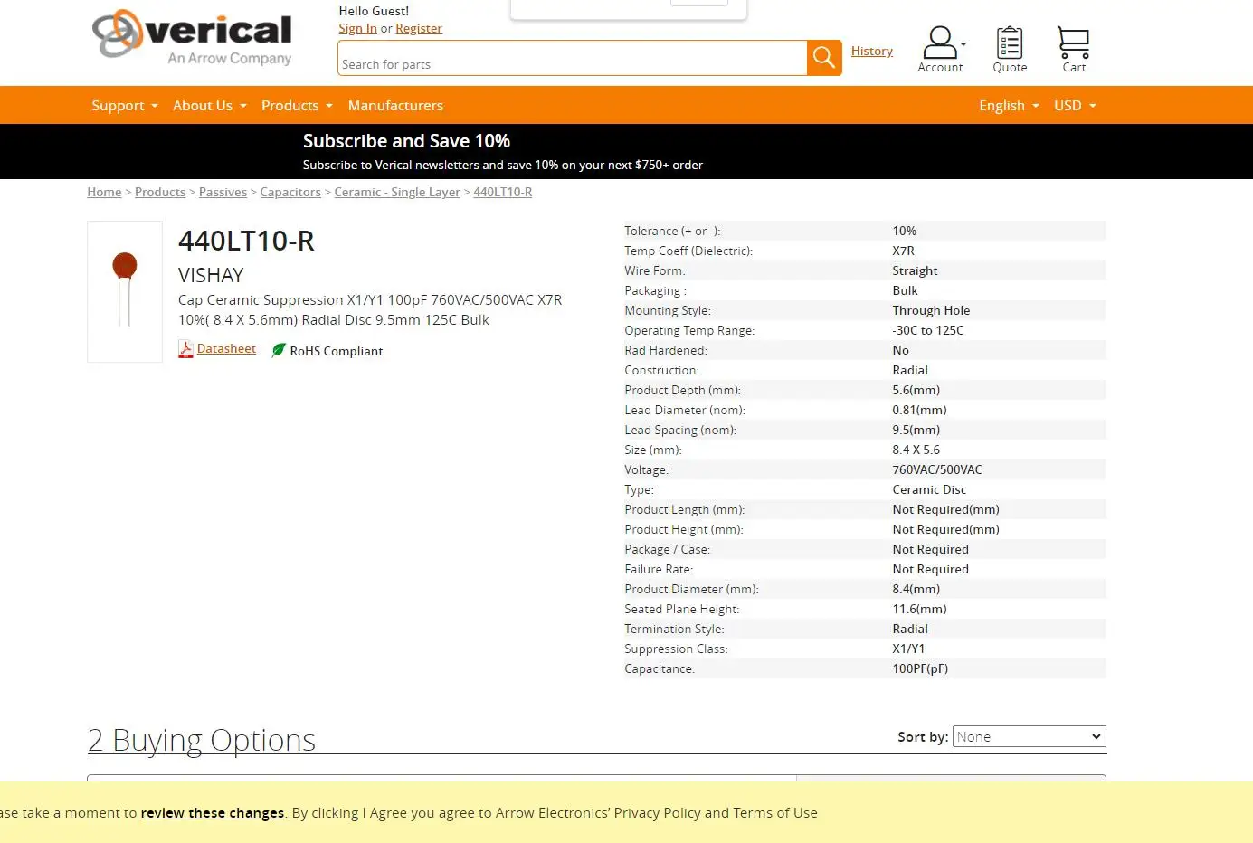Open the Manufacturers page
The height and width of the screenshot is (843, 1253).
pyautogui.click(x=395, y=106)
